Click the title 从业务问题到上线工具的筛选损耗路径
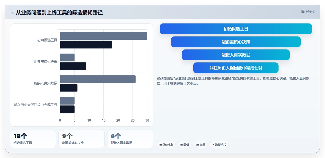The width and height of the screenshot is (325, 158). (x=59, y=12)
